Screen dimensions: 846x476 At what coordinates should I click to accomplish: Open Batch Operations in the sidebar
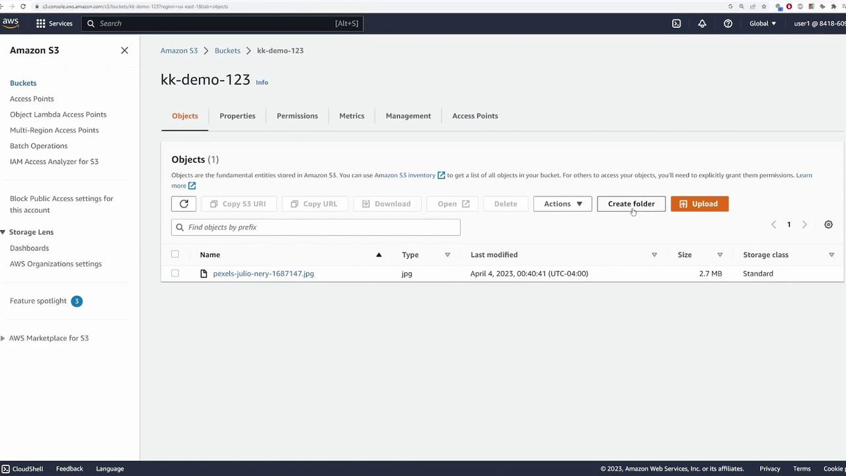[38, 146]
